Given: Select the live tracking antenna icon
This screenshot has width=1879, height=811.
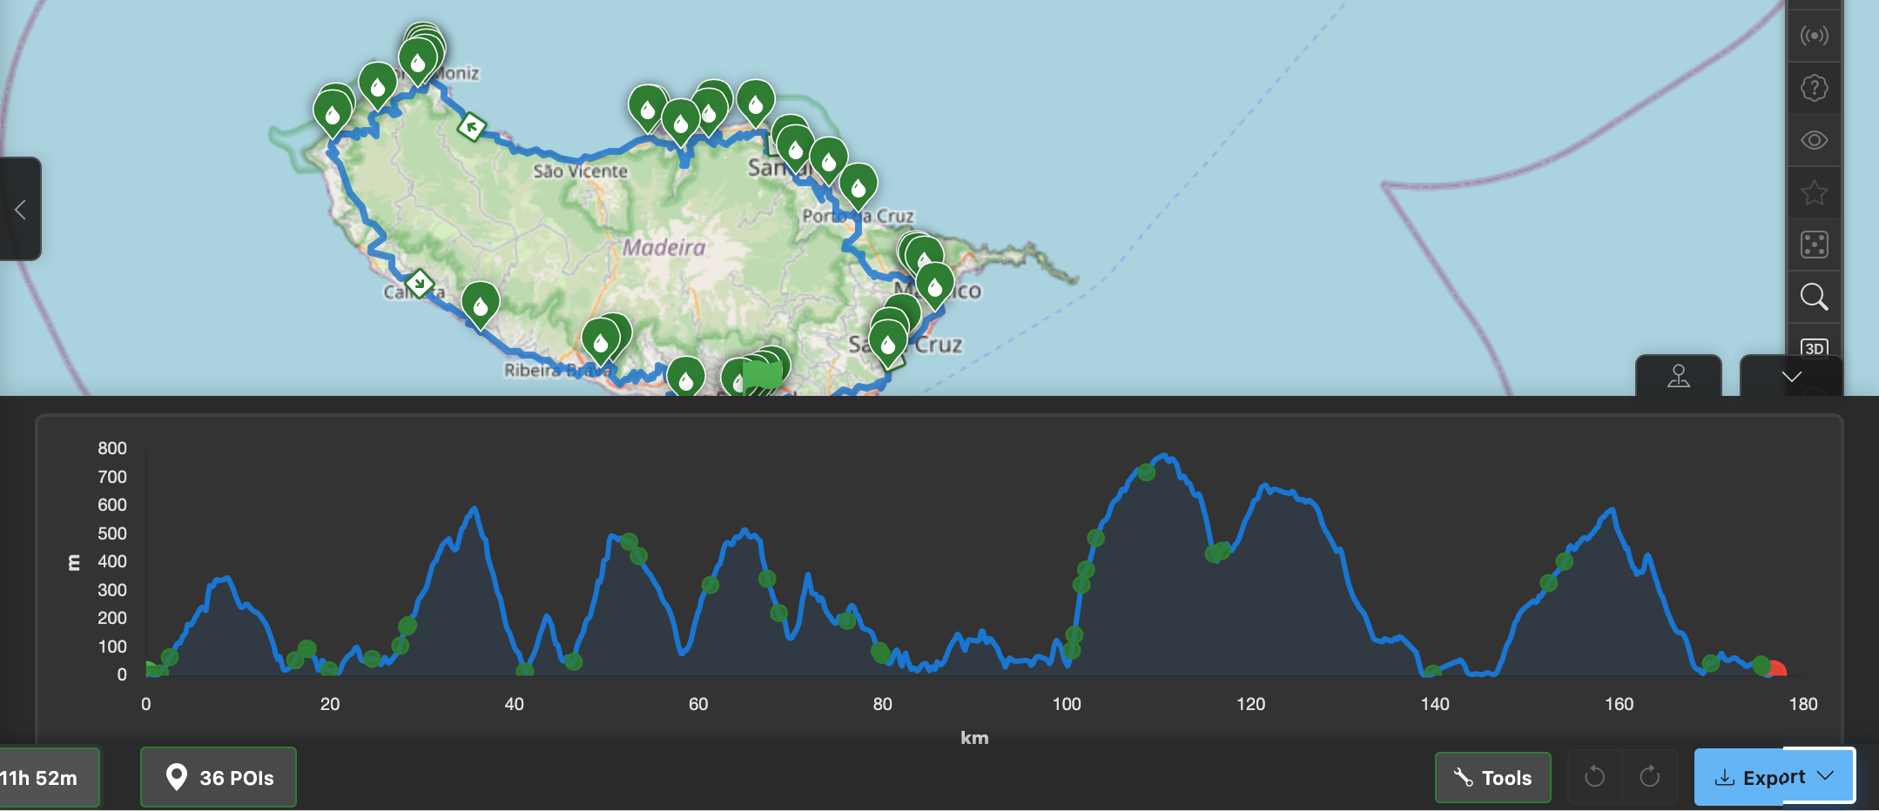Looking at the screenshot, I should coord(1815,36).
